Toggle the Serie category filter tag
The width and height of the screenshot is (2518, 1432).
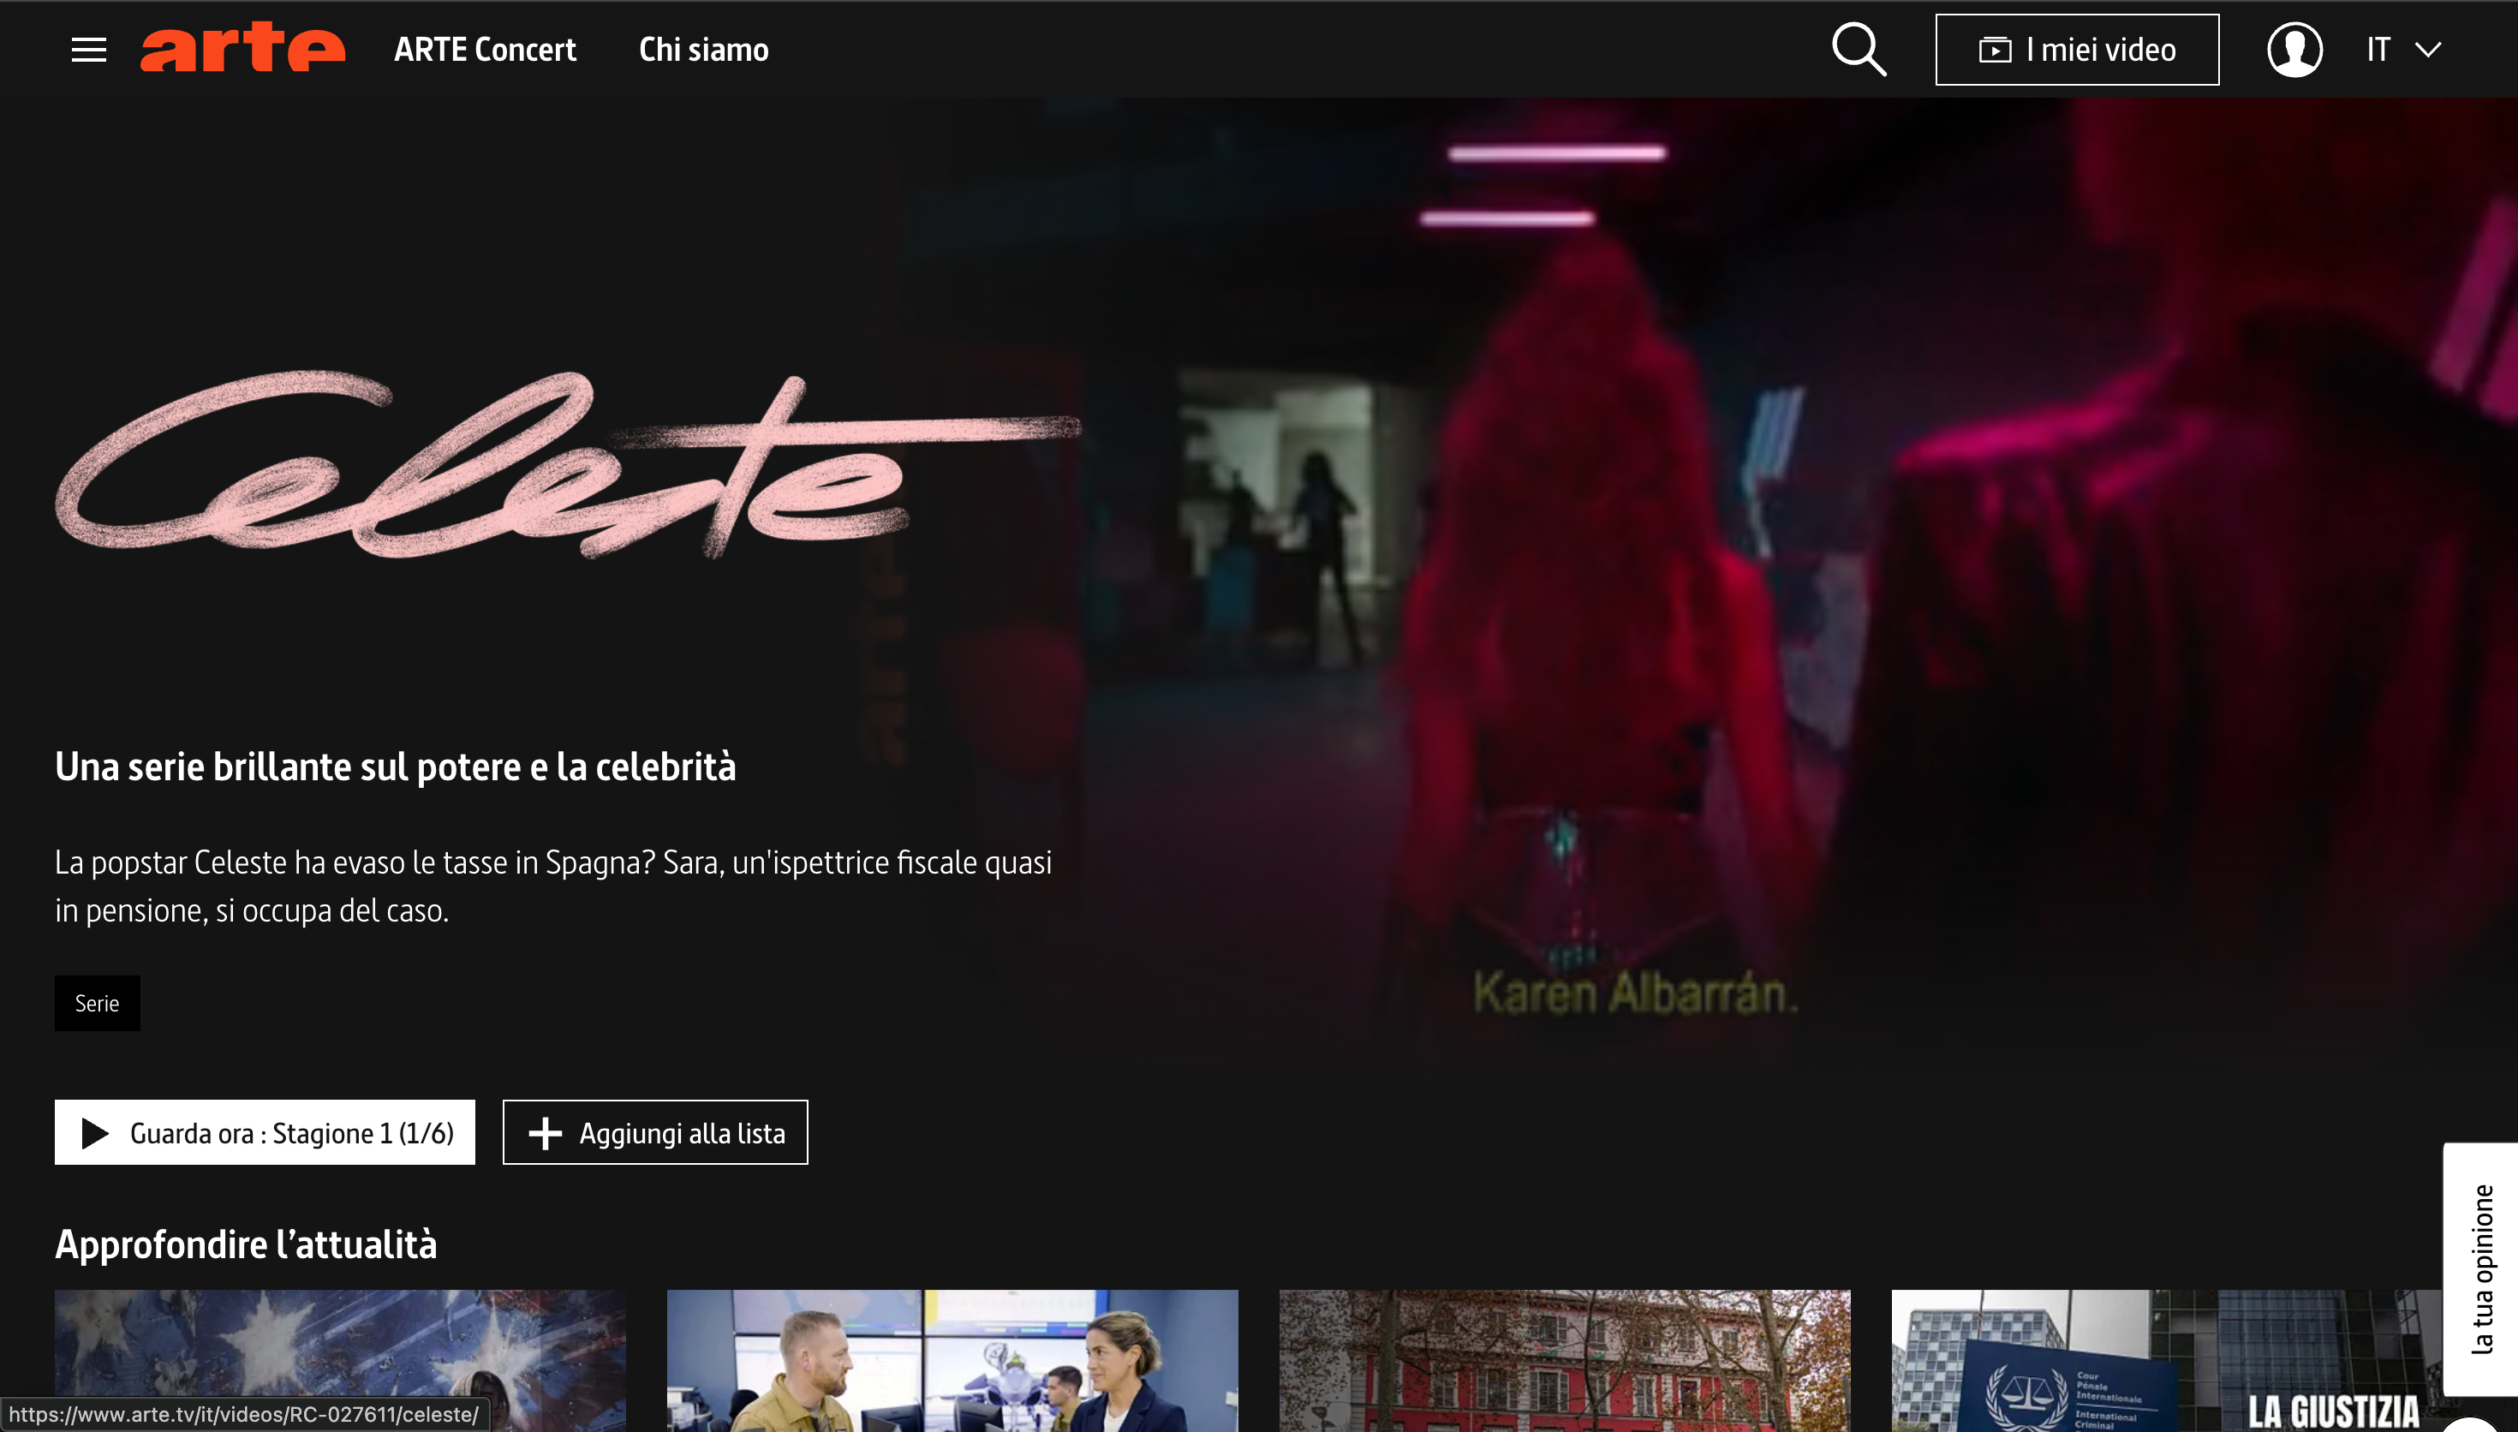[97, 1002]
